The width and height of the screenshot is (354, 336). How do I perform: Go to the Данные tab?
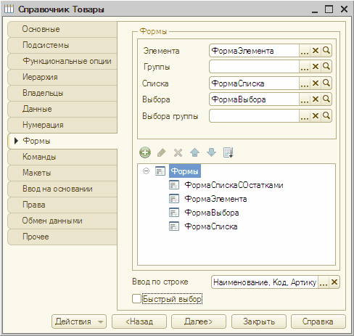[62, 109]
